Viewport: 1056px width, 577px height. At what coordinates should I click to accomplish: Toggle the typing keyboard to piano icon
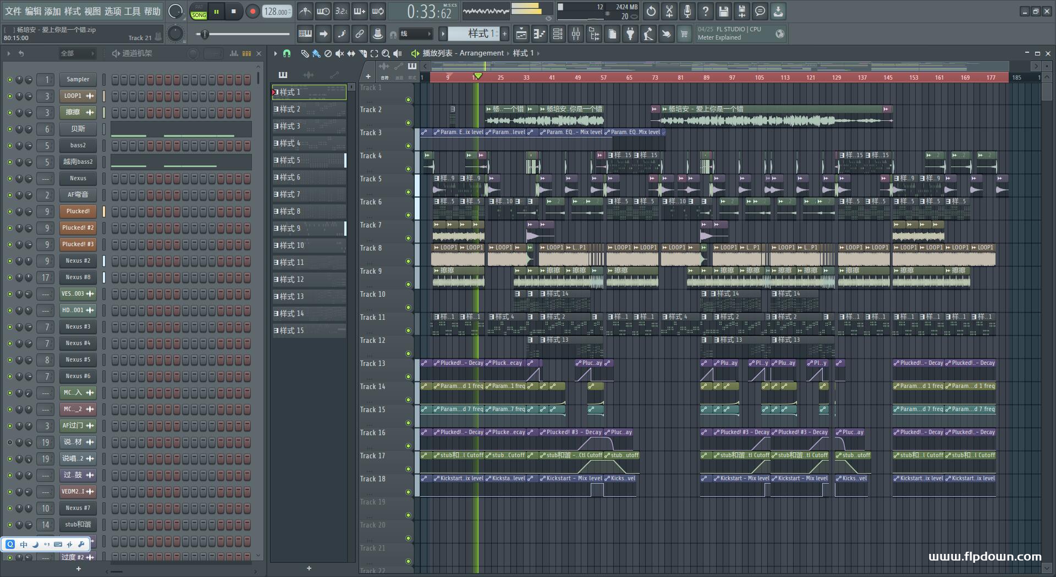pos(305,34)
